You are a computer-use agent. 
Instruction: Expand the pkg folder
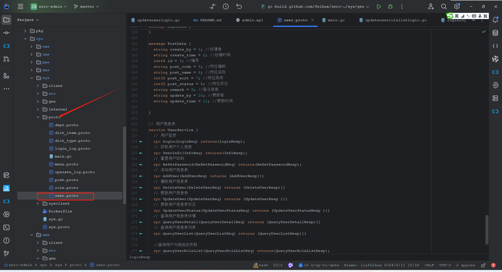coord(25,31)
